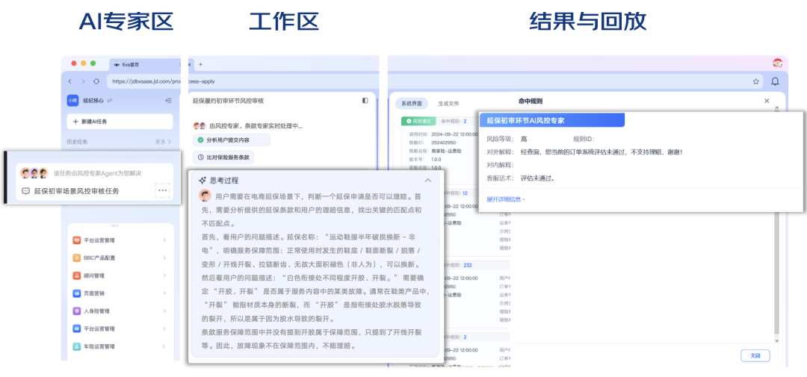Click the chat bubble icon of 延保初审场景风控审核任务
The width and height of the screenshot is (807, 377).
(x=25, y=191)
